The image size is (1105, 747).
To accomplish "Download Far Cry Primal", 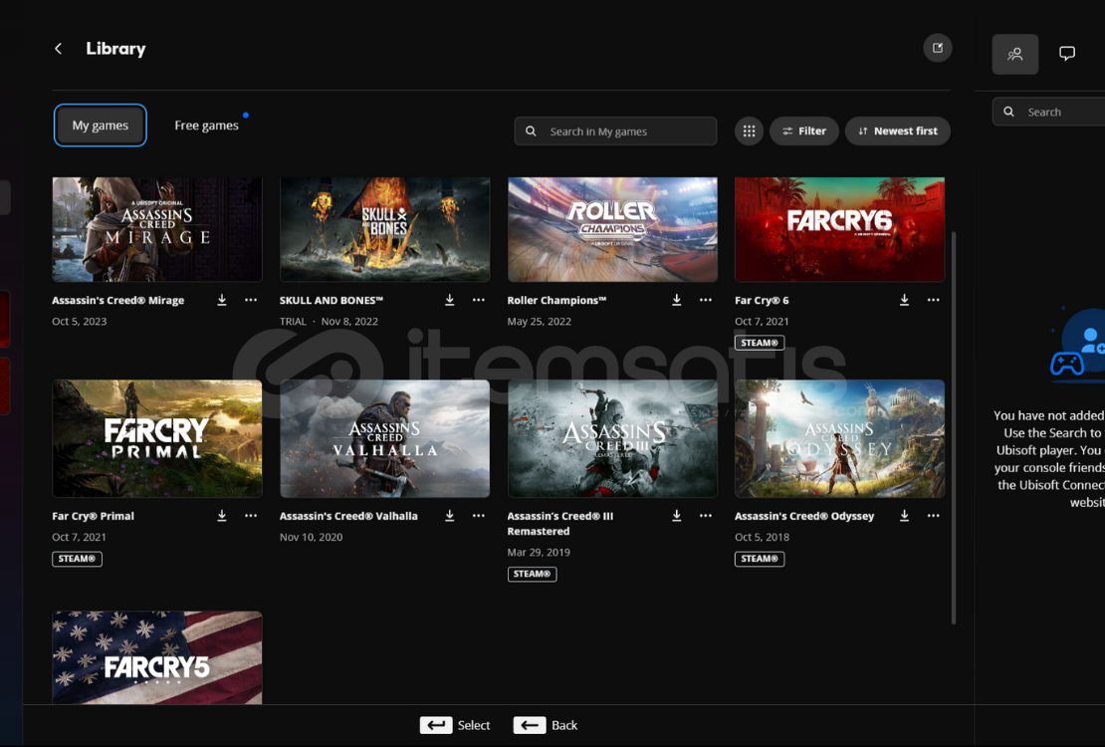I will click(222, 516).
